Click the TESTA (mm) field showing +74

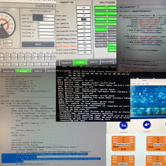[x=84, y=15]
